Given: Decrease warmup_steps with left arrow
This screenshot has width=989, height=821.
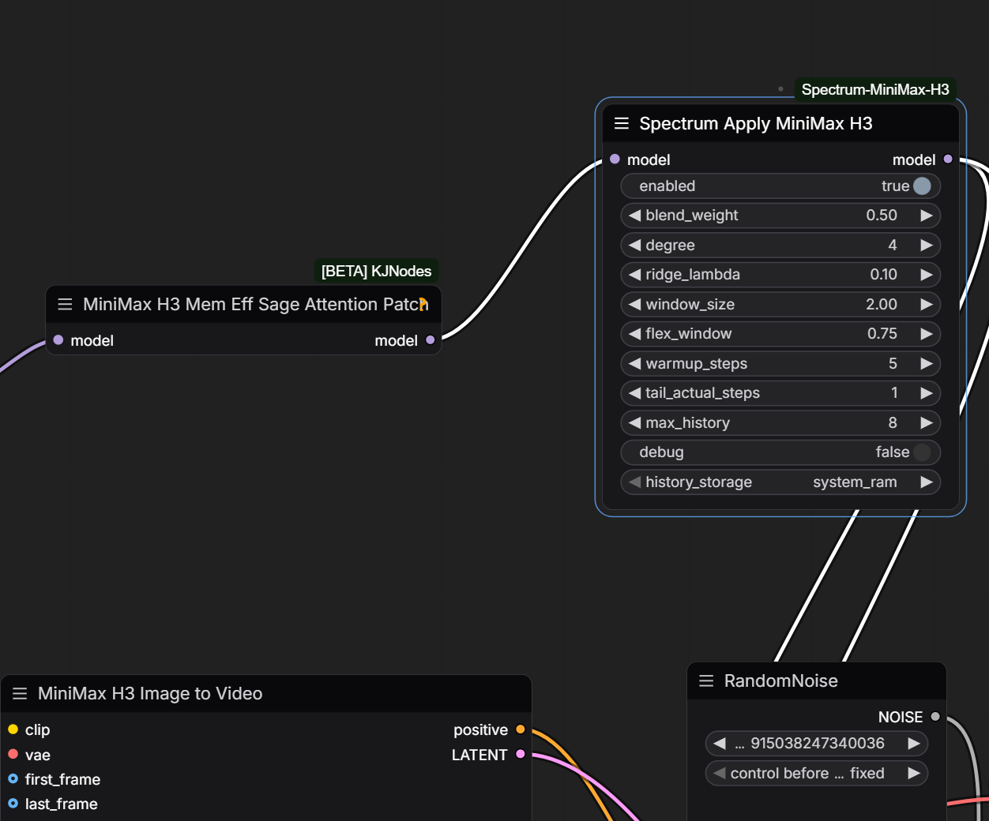Looking at the screenshot, I should 634,363.
